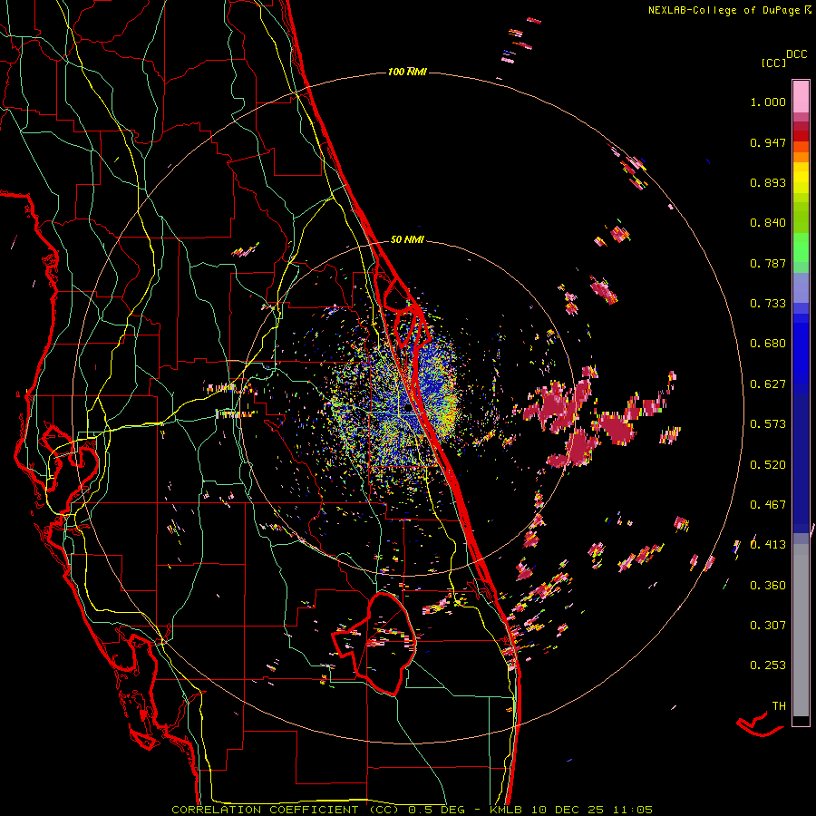Pick the lavender color band near 0.733

click(x=801, y=288)
